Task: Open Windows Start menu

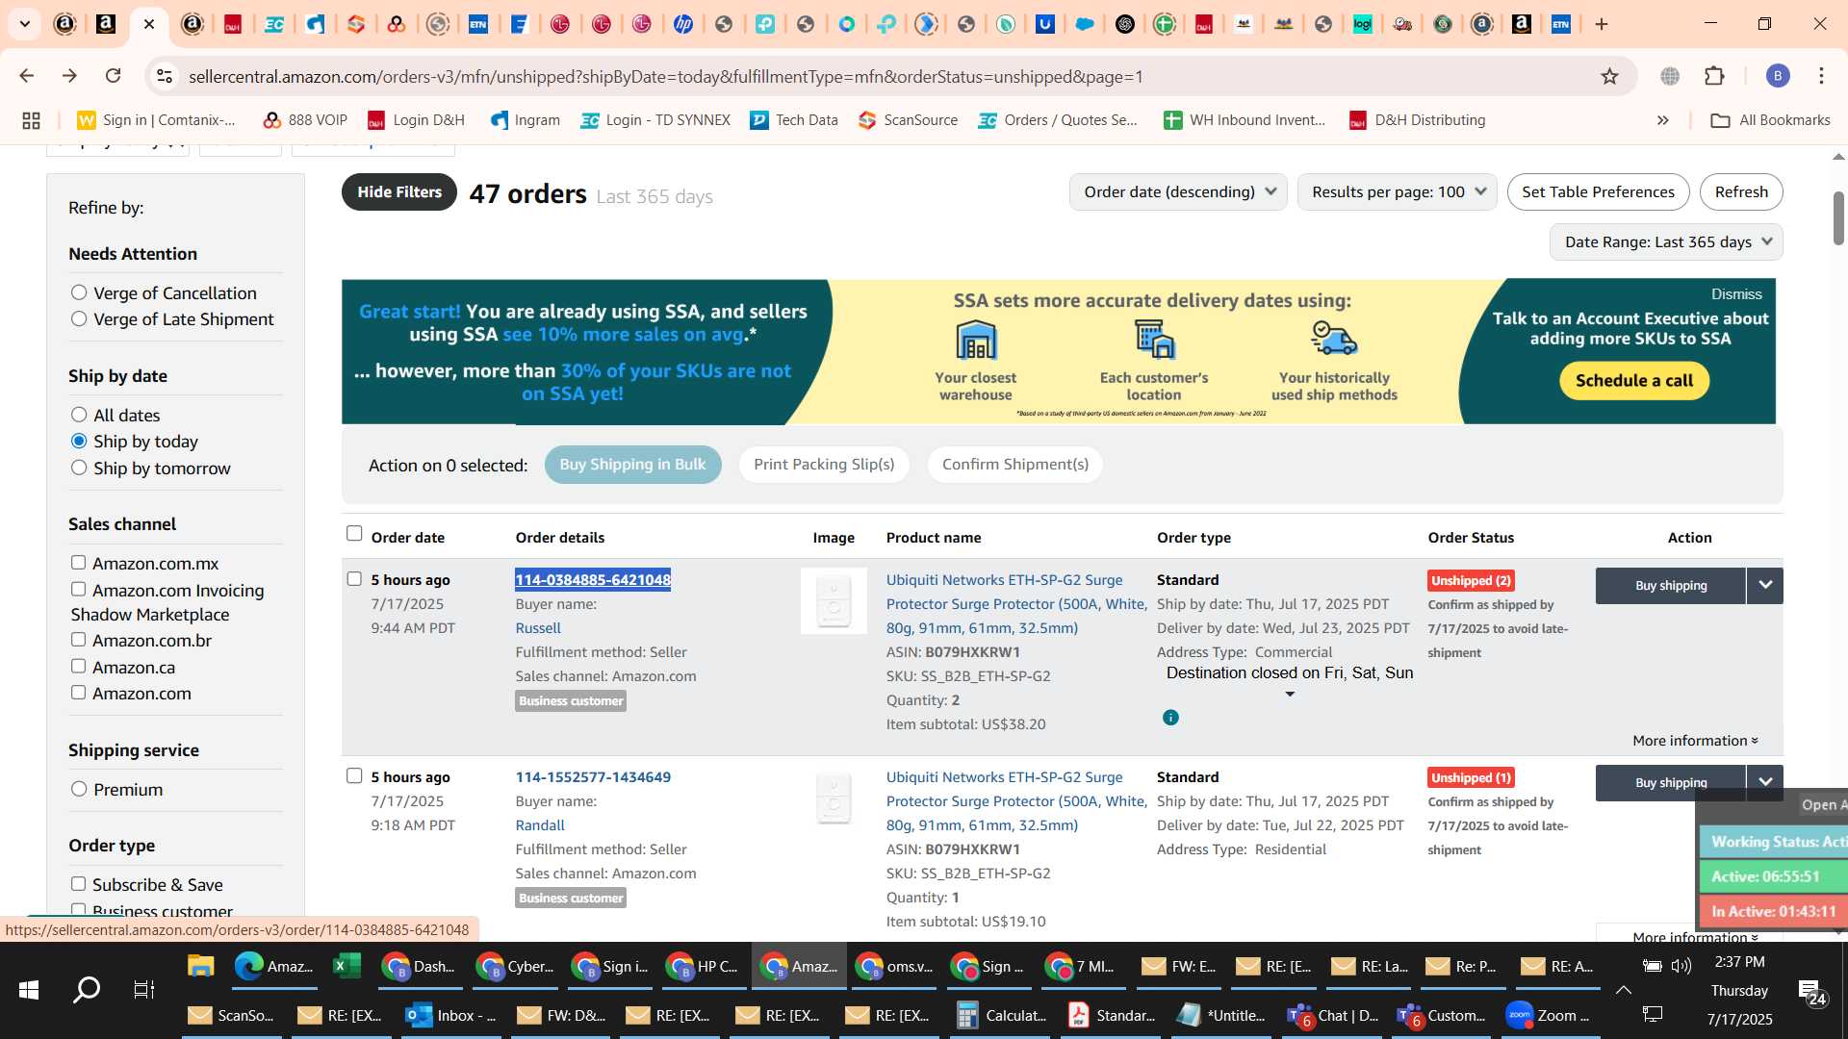Action: 28,990
